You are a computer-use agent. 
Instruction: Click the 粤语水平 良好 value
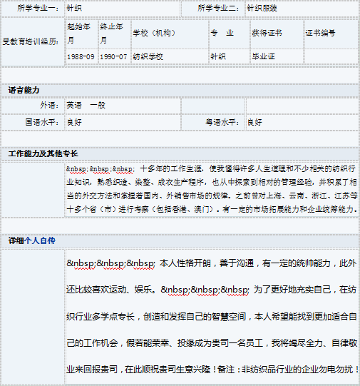254,122
